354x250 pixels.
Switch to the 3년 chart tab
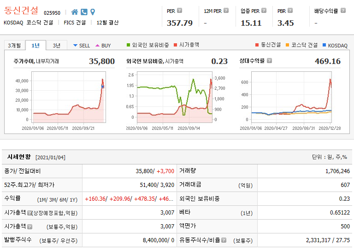click(x=57, y=45)
